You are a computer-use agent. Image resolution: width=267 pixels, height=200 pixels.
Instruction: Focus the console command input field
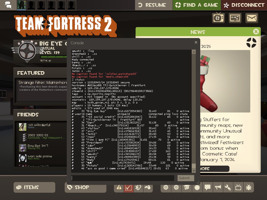[123, 178]
